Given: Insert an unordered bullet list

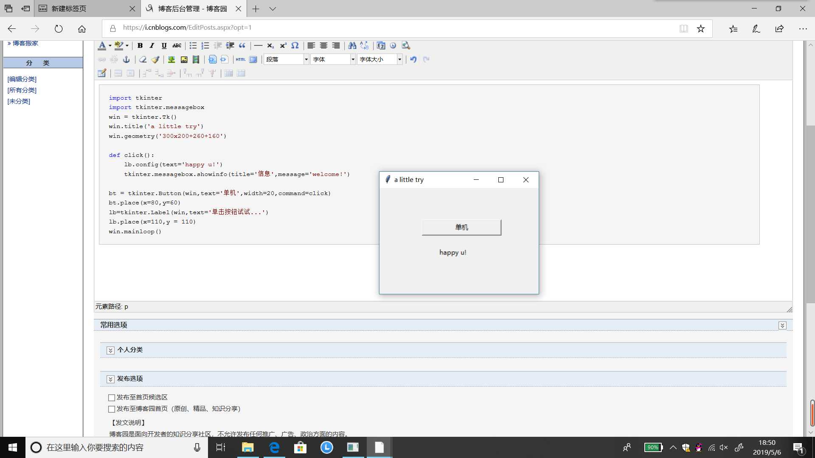Looking at the screenshot, I should (x=193, y=46).
